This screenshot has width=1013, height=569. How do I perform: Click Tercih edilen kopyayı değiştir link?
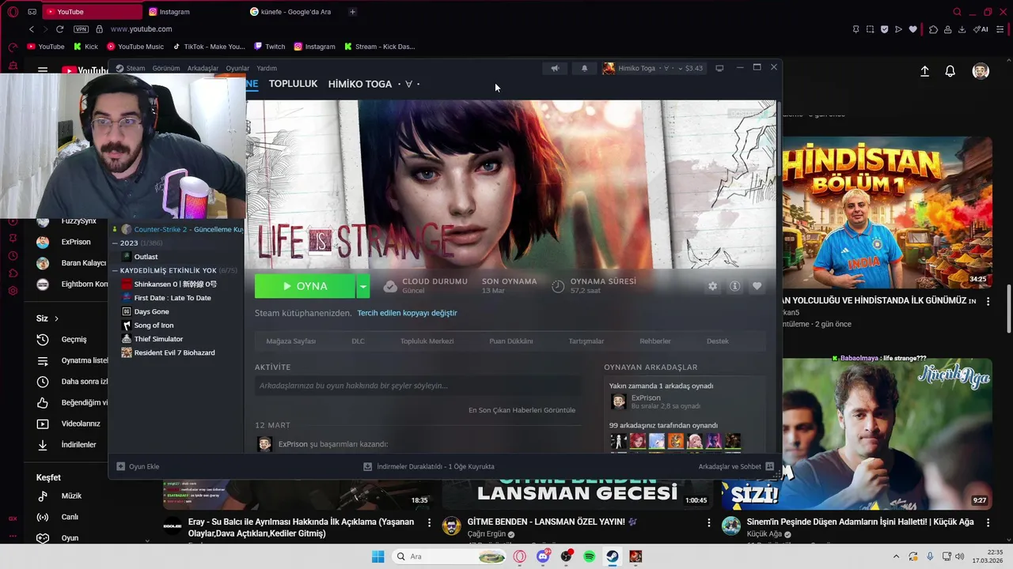[x=407, y=313]
